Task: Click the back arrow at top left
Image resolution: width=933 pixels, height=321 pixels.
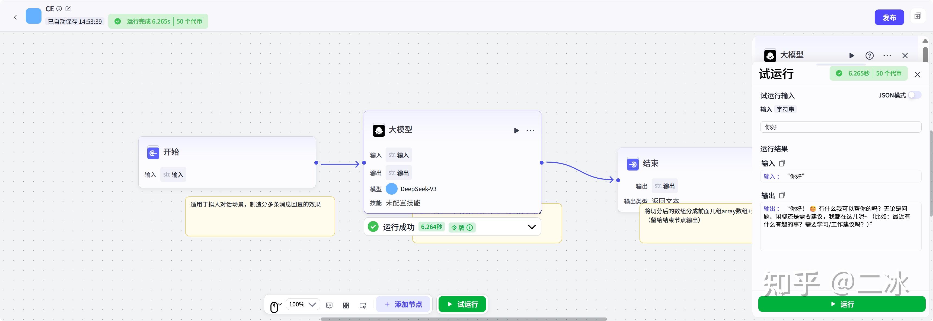Action: pyautogui.click(x=15, y=17)
